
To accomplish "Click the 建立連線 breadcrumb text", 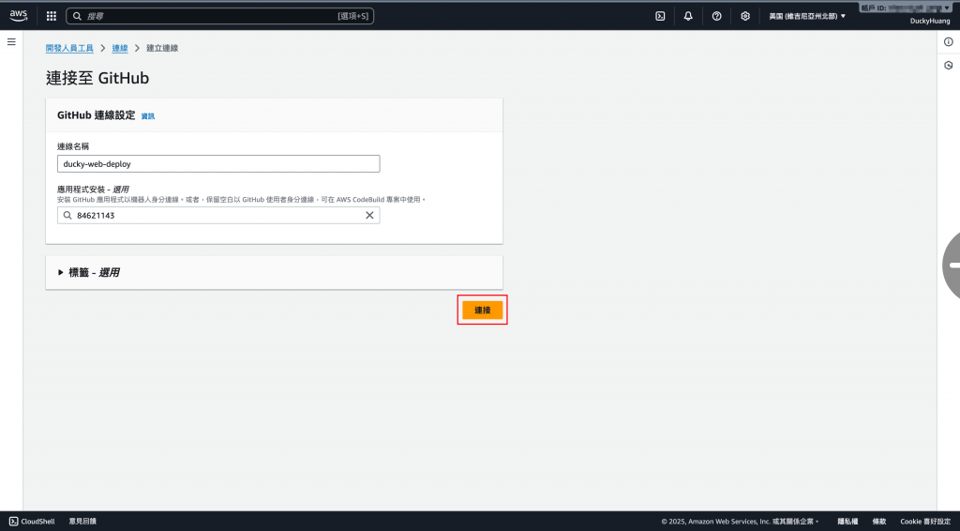I will (162, 49).
